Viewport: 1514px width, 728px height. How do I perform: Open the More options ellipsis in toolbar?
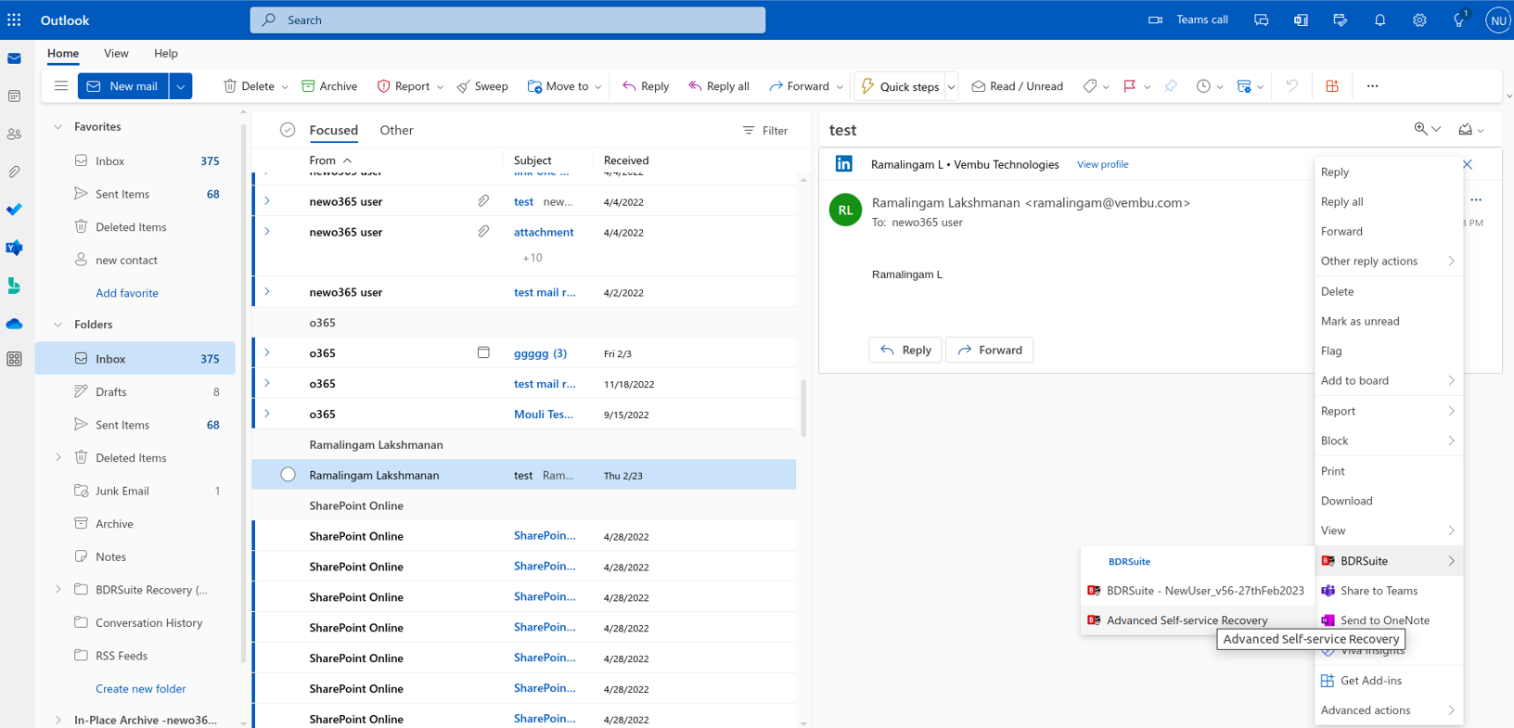[1372, 86]
